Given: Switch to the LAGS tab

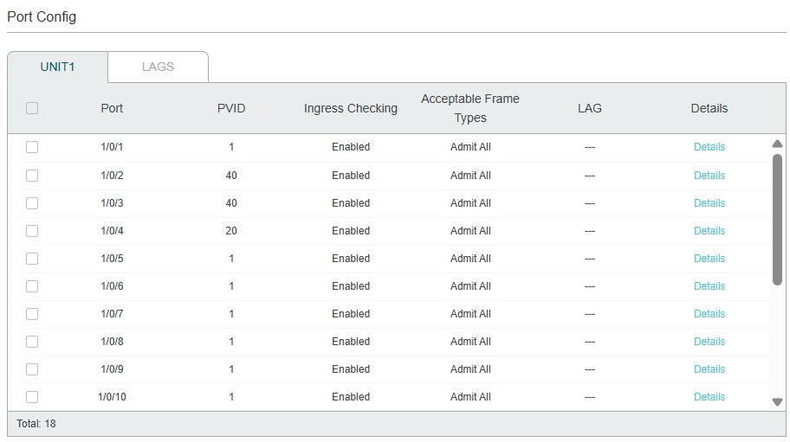Looking at the screenshot, I should [158, 67].
